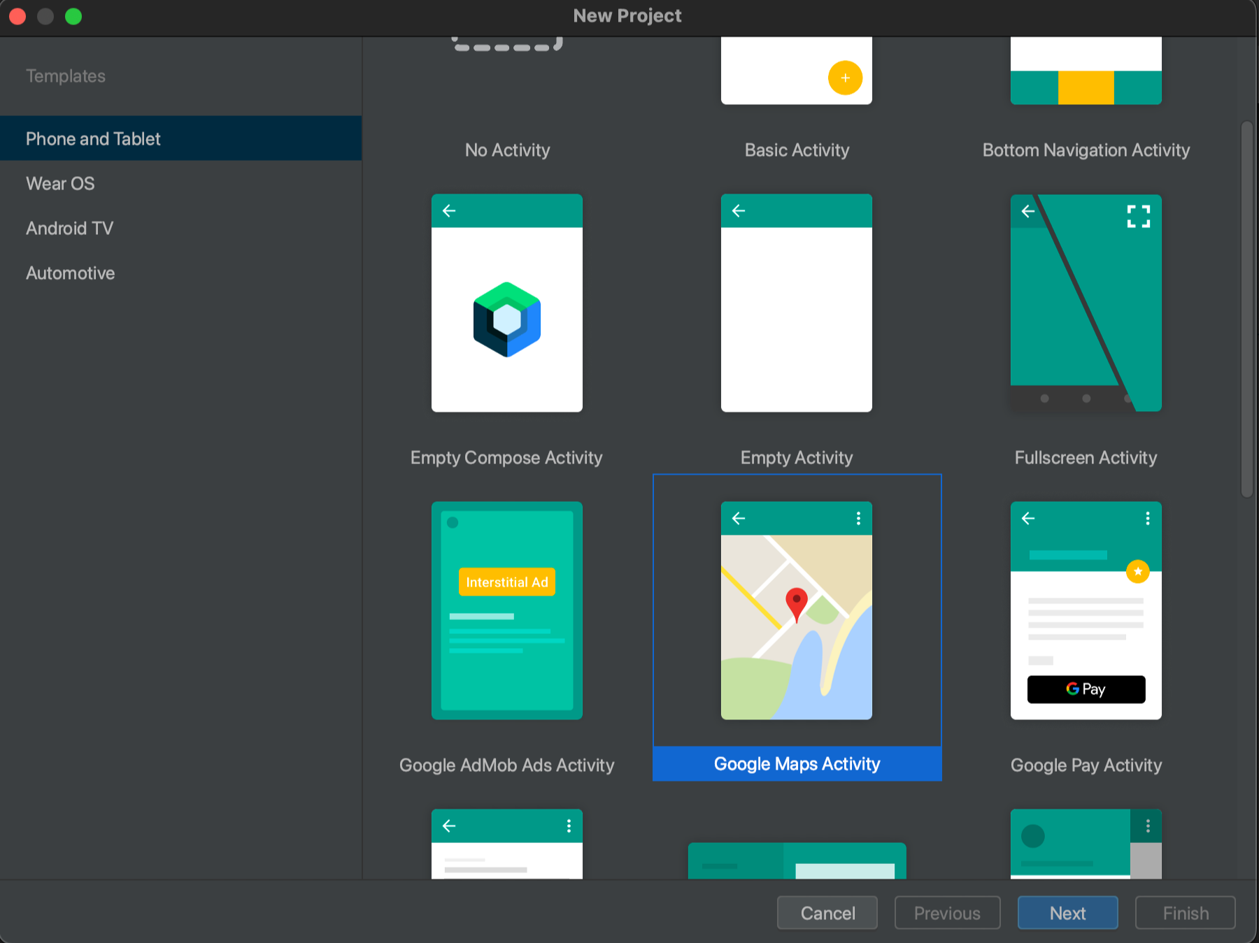Switch to Android TV templates
The width and height of the screenshot is (1259, 943).
(x=180, y=228)
